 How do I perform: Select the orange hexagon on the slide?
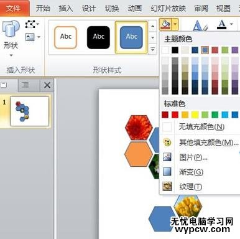139,154
